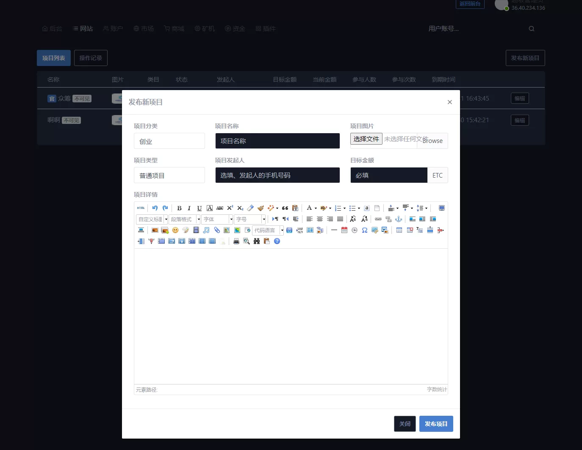The width and height of the screenshot is (582, 450).
Task: Insert a smiley emoticon into project details
Action: (x=175, y=230)
